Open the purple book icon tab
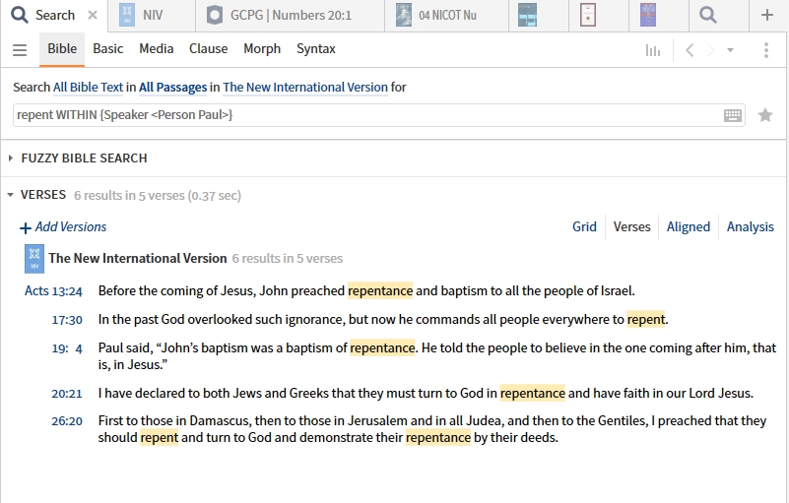This screenshot has height=503, width=789. (648, 15)
